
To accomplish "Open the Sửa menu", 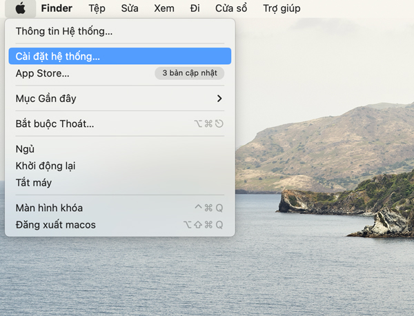I will pos(130,8).
